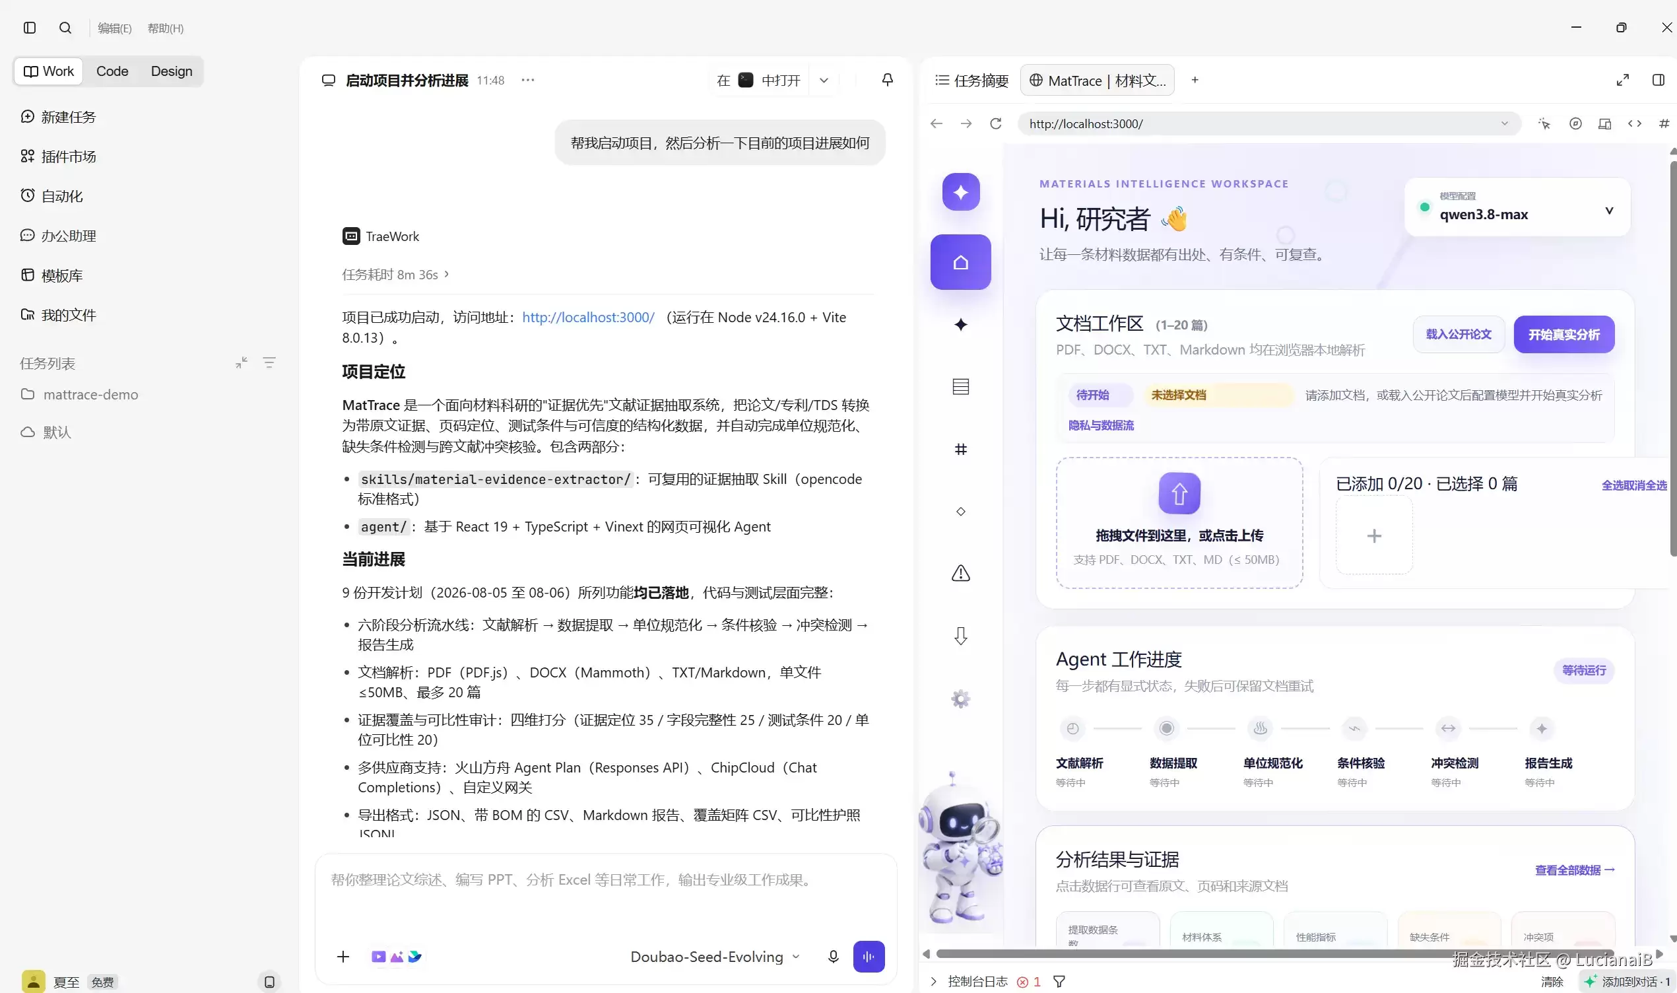The width and height of the screenshot is (1677, 993).
Task: Open MatTrace settings gear icon
Action: point(960,699)
